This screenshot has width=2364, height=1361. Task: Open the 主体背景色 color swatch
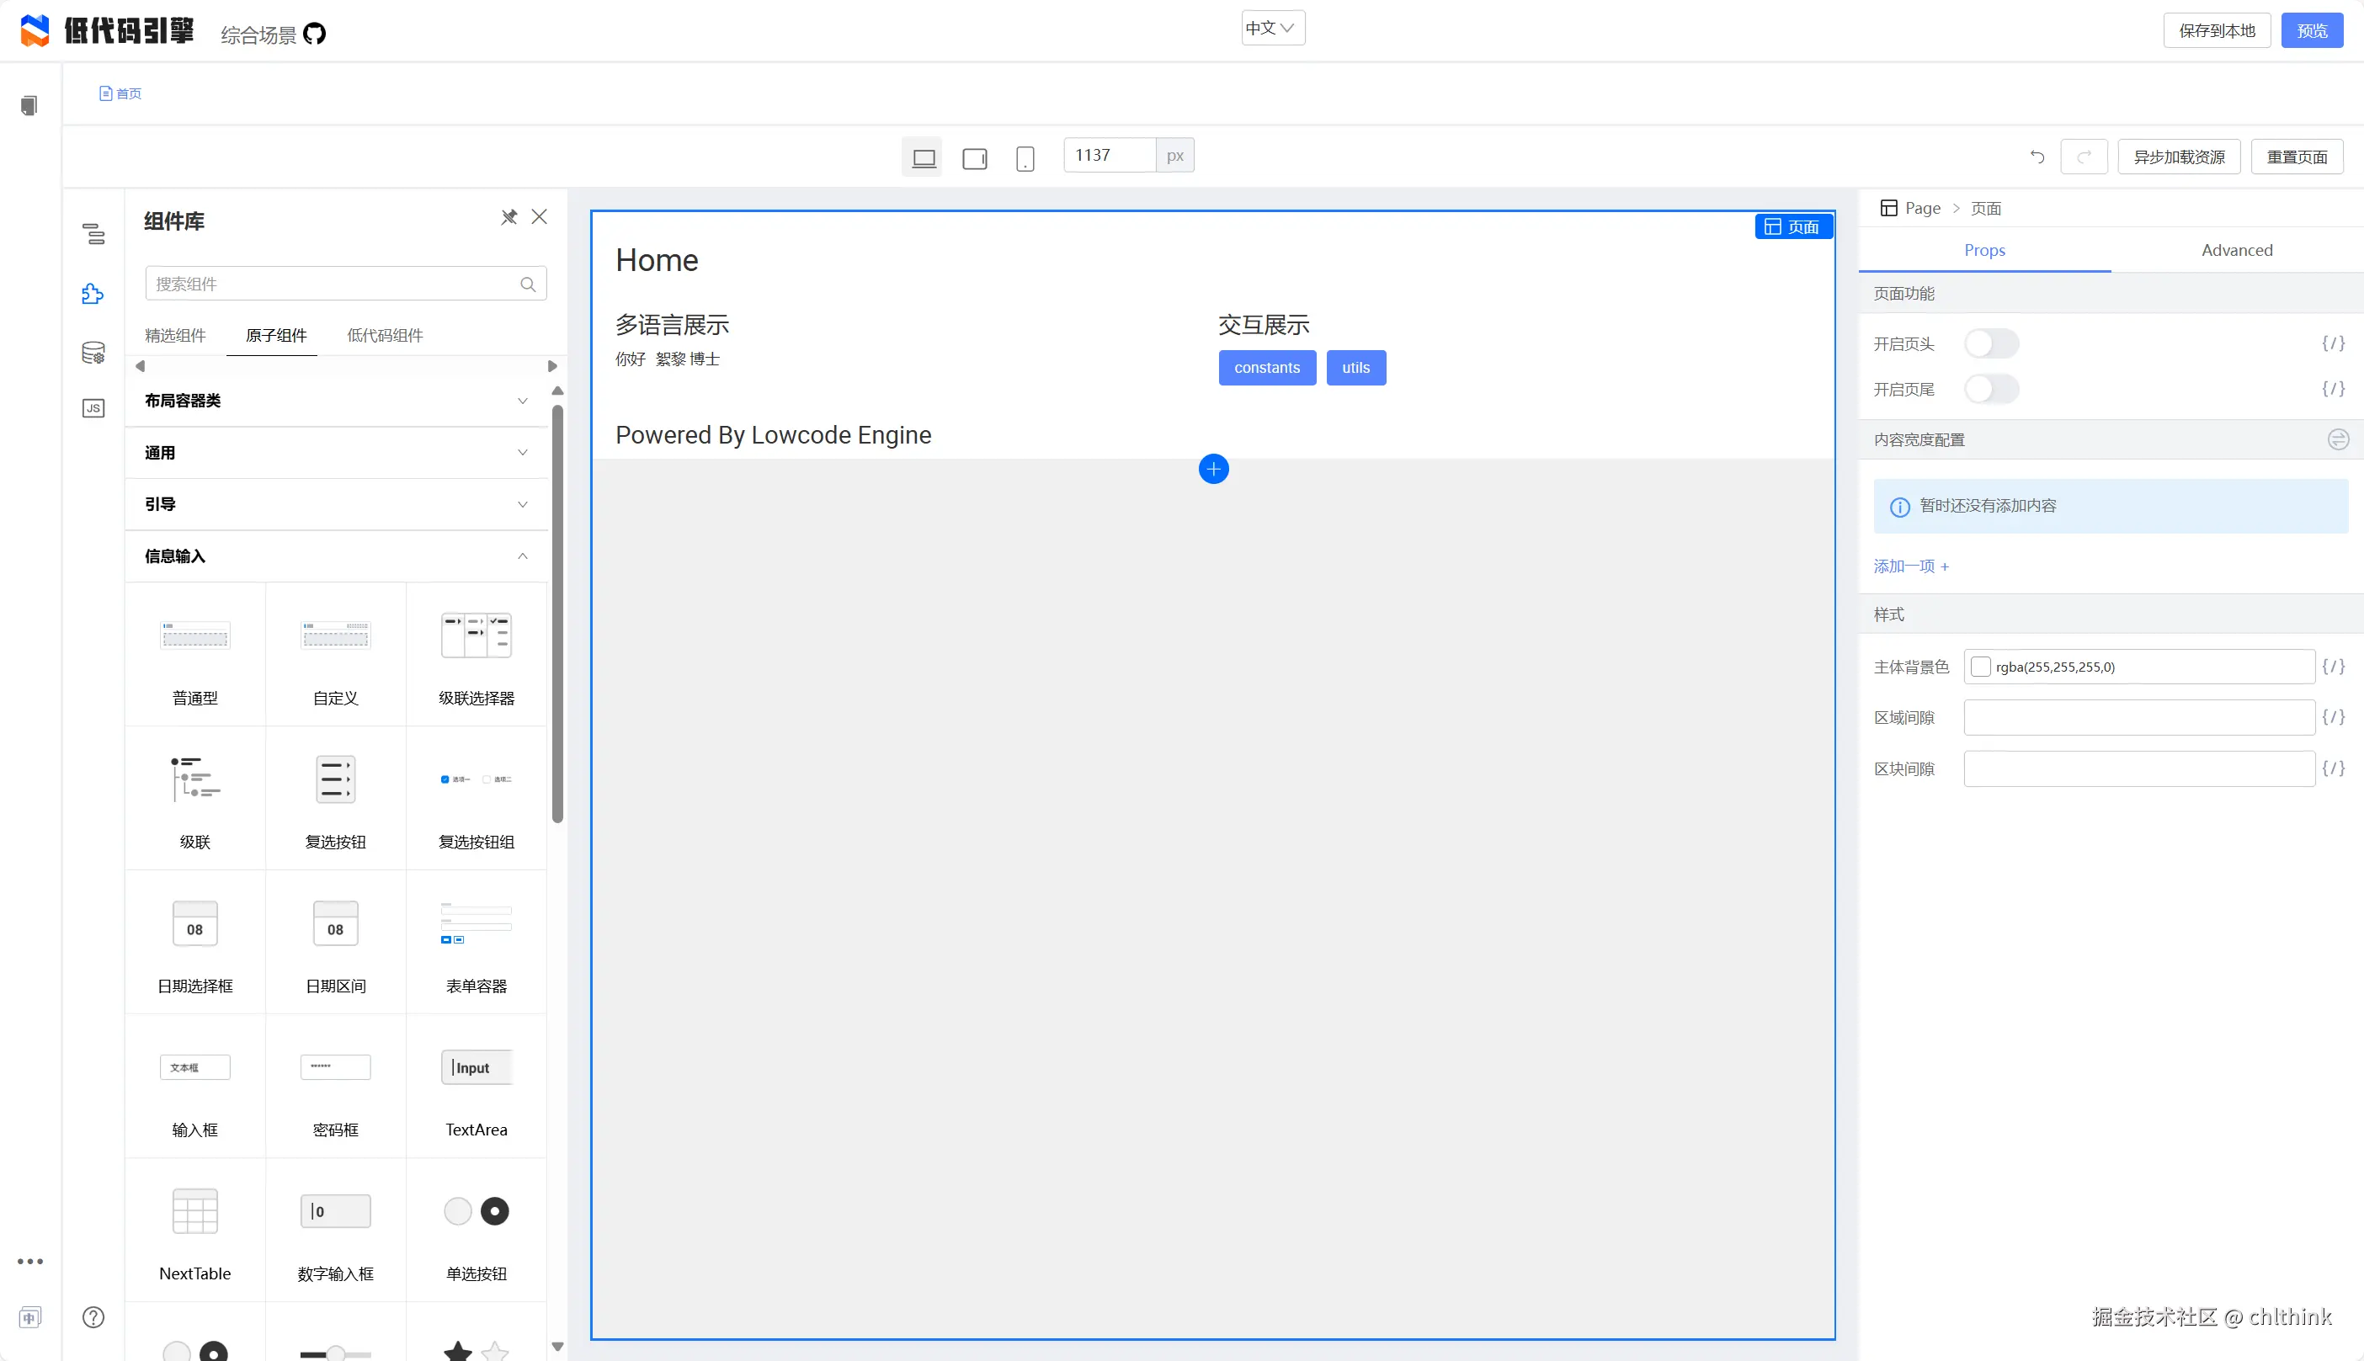[x=1980, y=667]
